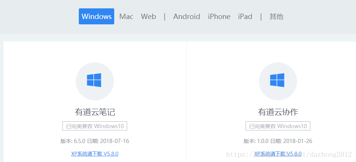Screen dimensions: 356x162
Task: Click version text 6.5.0 dated 2018-07-16
Action: [95, 141]
